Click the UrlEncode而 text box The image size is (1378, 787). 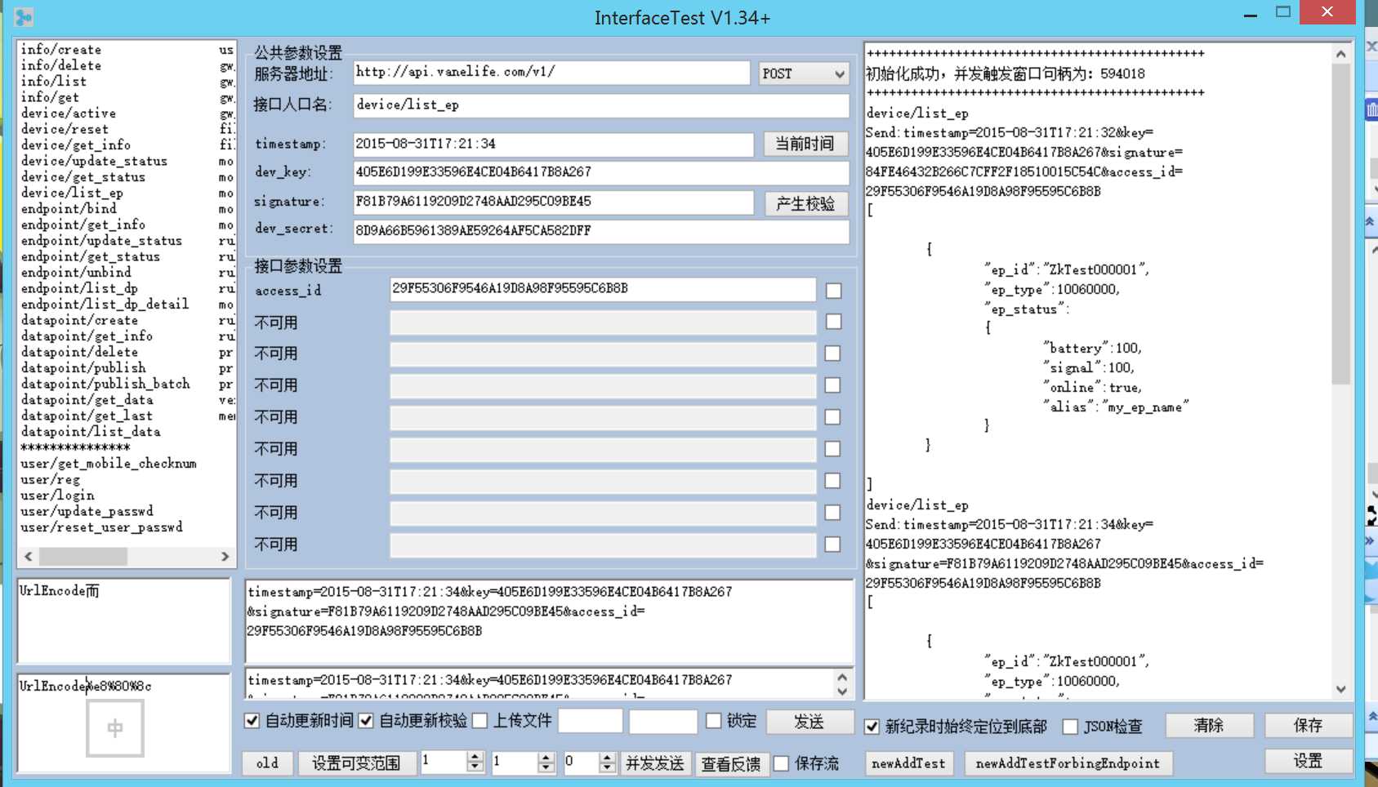(124, 621)
